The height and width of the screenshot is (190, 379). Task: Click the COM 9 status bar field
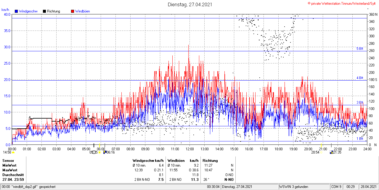(337, 187)
